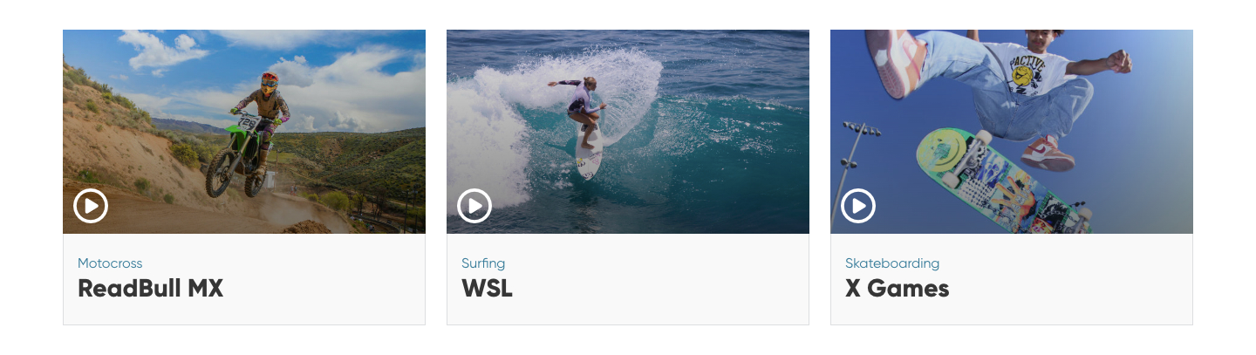Select the surfing wave thumbnail image

tap(628, 132)
